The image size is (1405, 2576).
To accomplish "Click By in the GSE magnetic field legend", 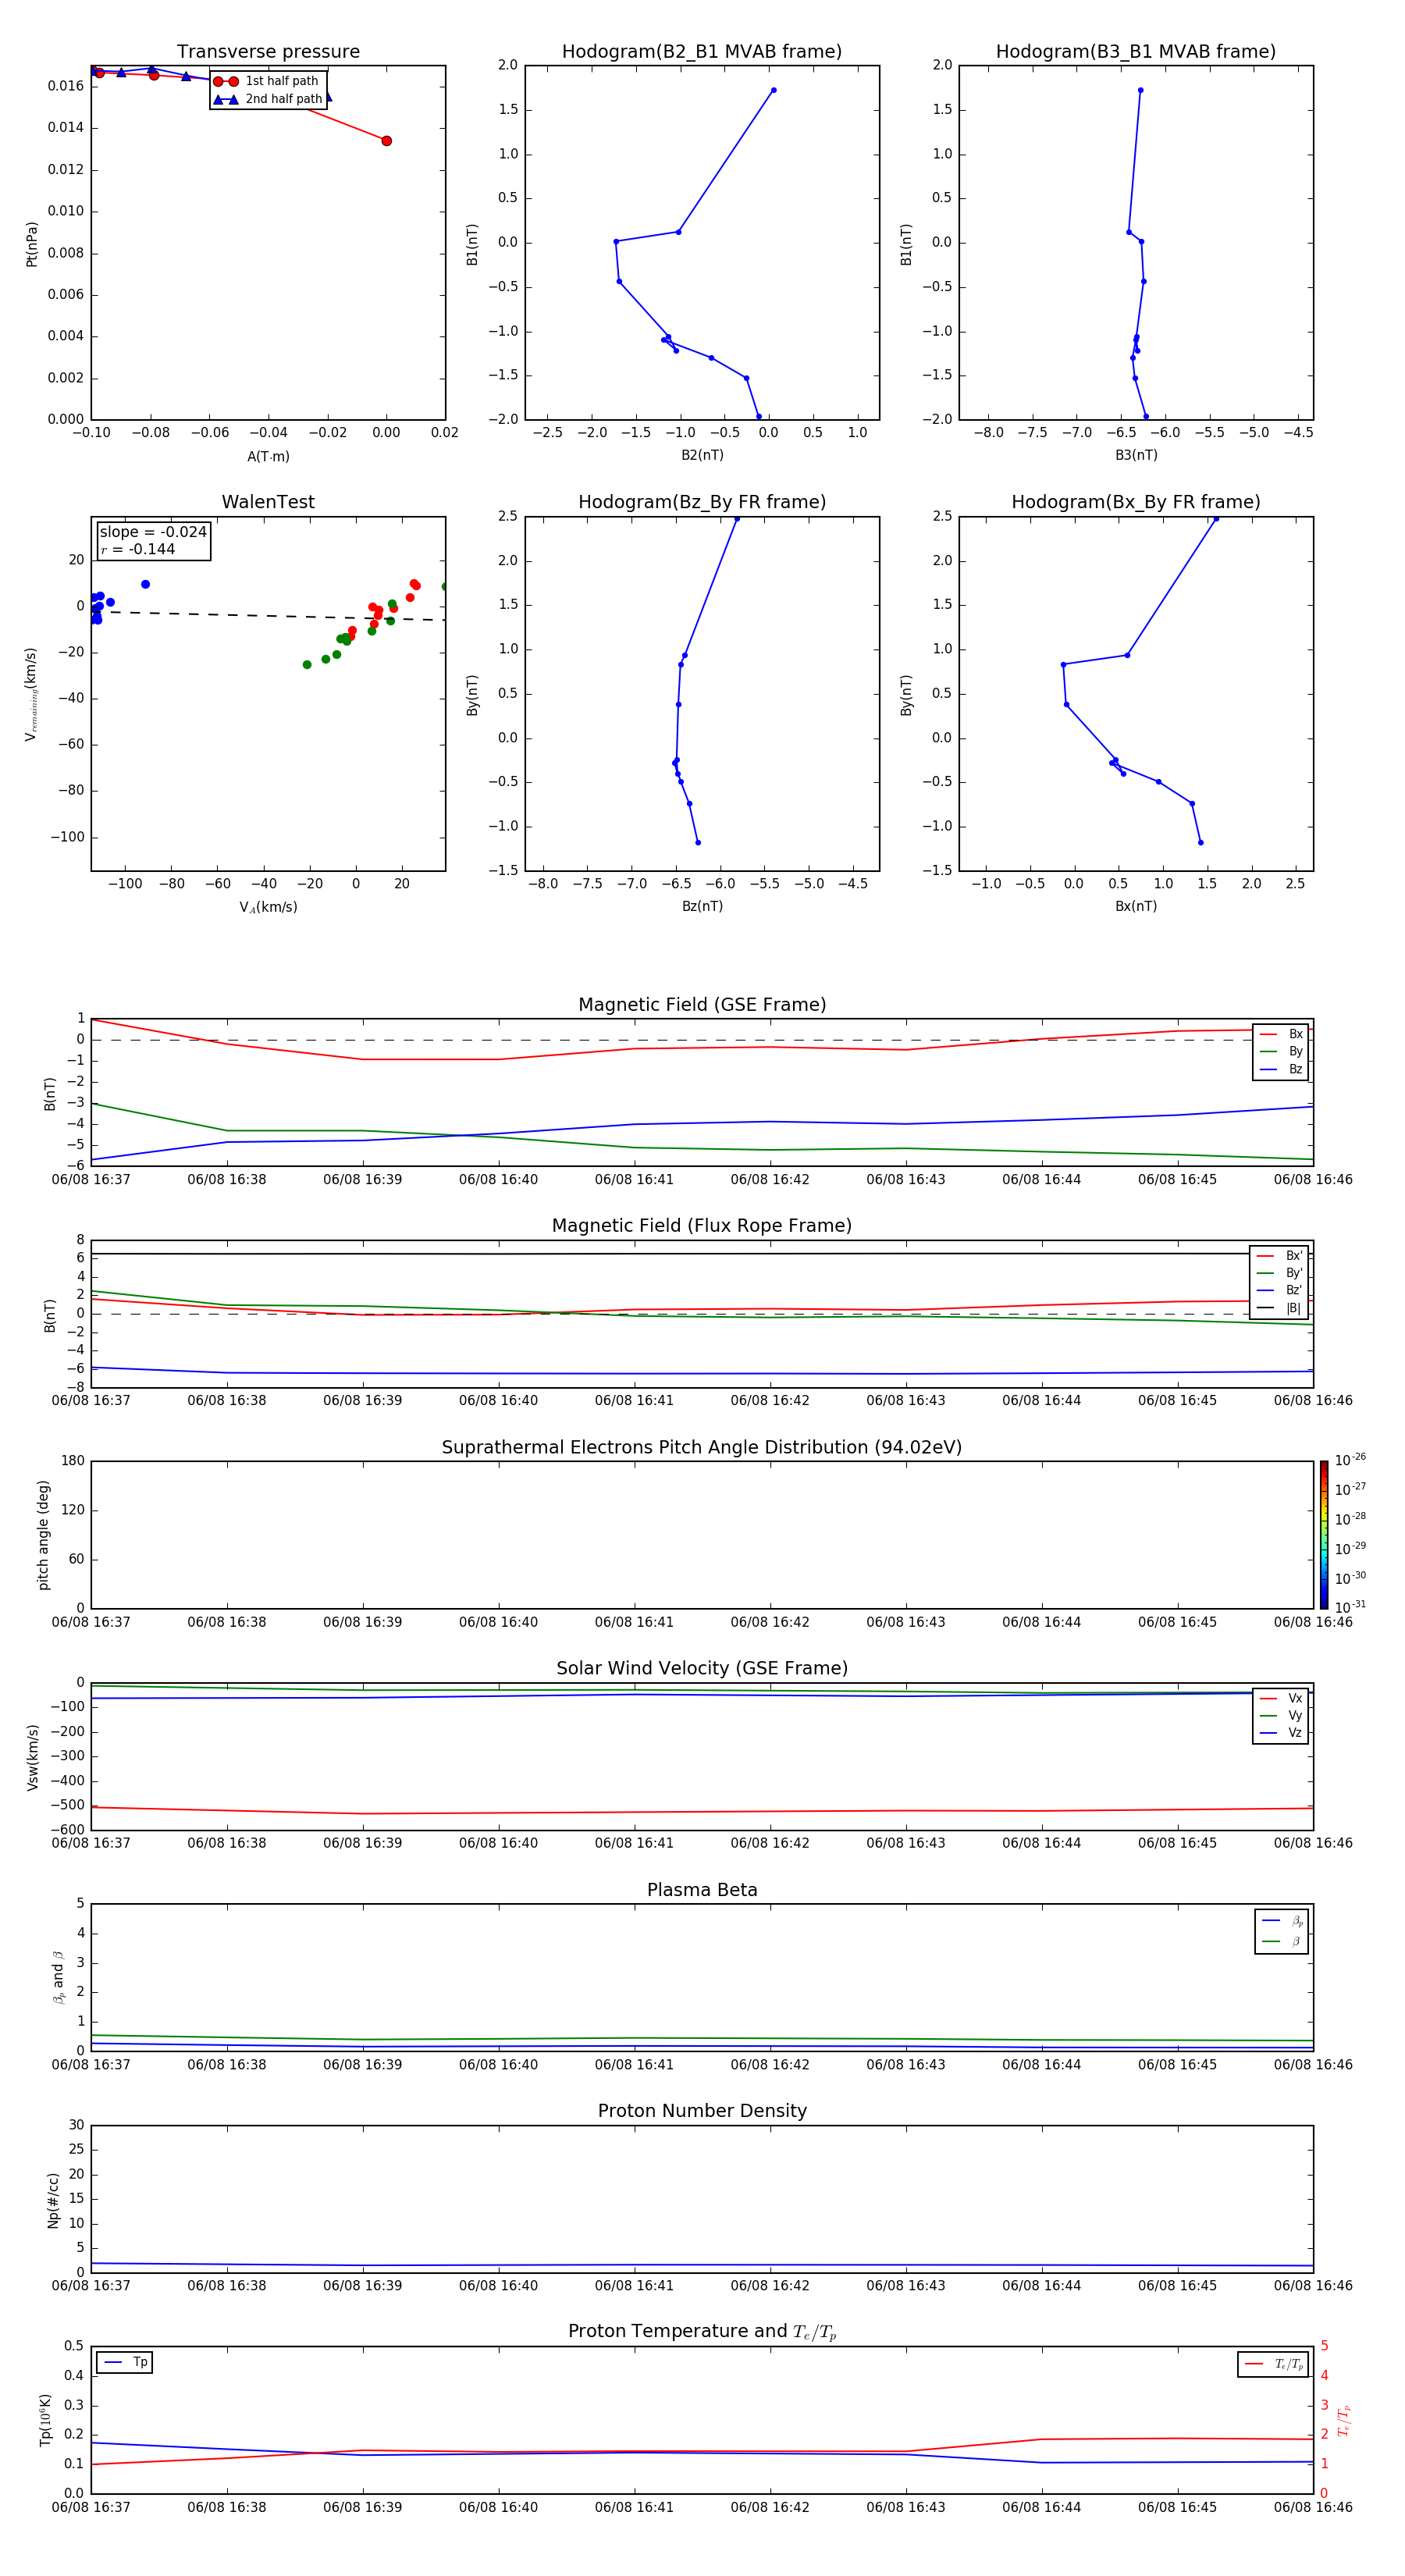I will click(1281, 1052).
